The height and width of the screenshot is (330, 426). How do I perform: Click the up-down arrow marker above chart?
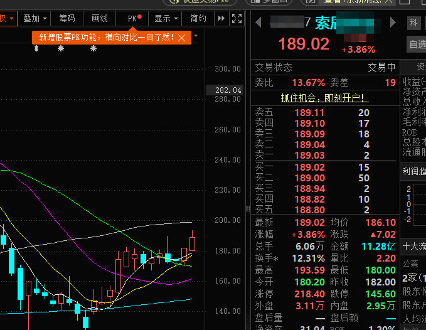[x=36, y=48]
